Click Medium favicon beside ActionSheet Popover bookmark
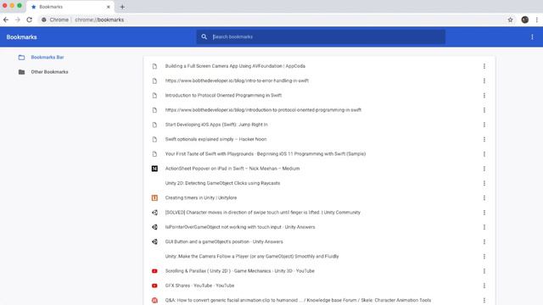 [154, 169]
